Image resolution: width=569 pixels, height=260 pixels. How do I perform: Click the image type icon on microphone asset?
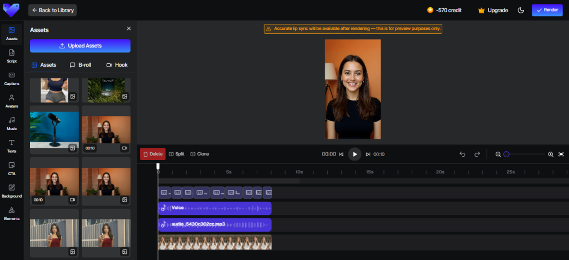[x=73, y=148]
